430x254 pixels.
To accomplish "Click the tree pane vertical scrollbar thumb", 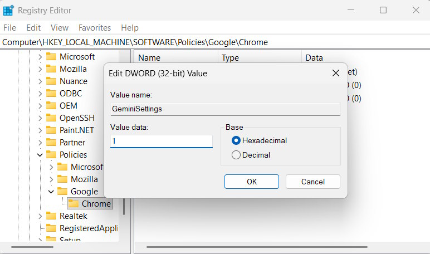I will coord(124,206).
